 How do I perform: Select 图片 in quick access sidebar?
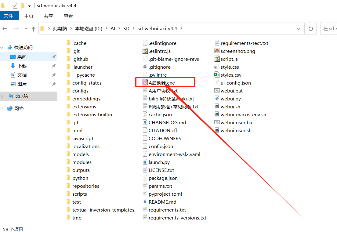(x=22, y=84)
